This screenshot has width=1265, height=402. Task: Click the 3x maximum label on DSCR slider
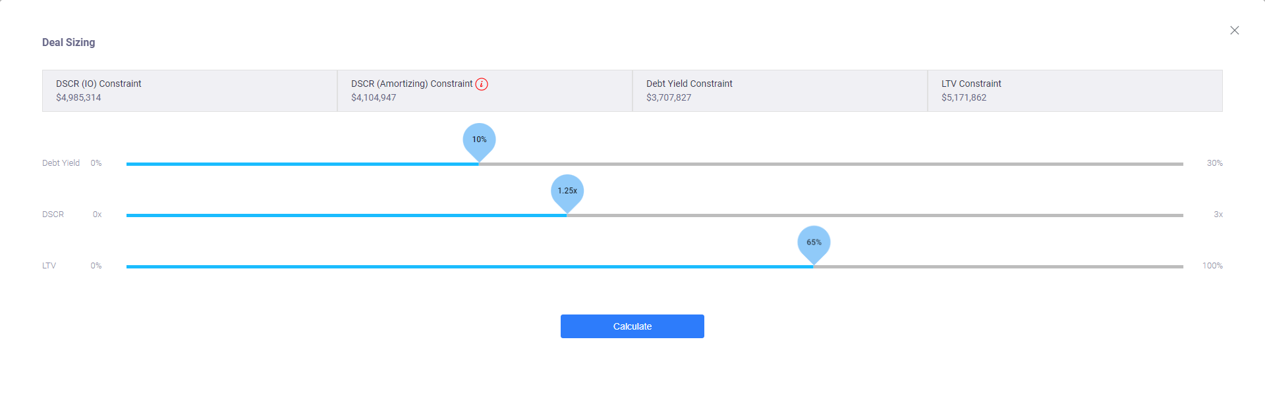coord(1218,214)
